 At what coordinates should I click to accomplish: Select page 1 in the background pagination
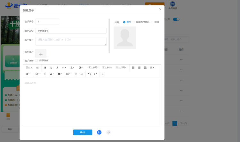[175, 123]
